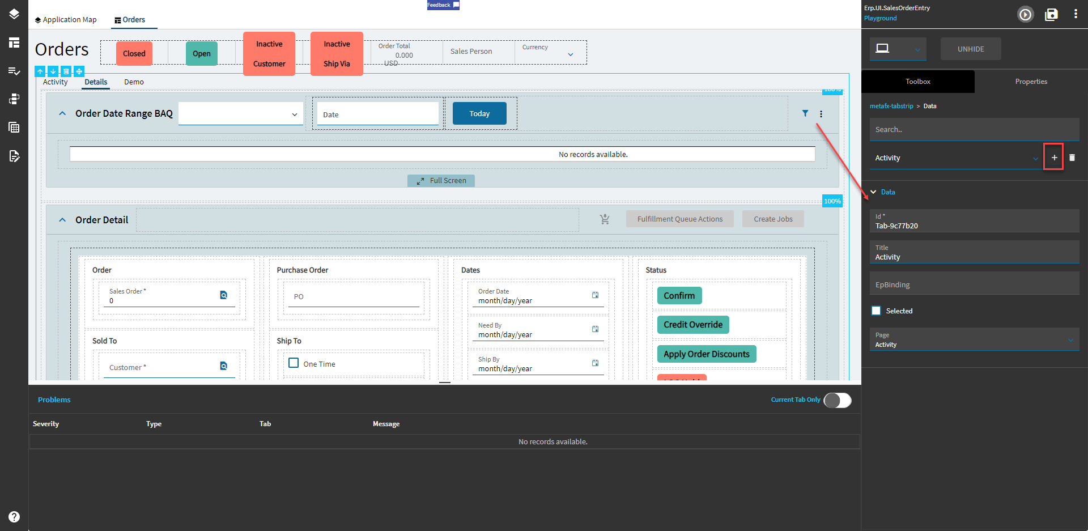1088x531 pixels.
Task: Click the PO input field
Action: point(354,296)
